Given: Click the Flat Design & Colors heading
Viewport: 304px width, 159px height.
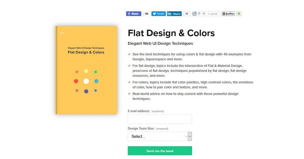Looking at the screenshot, I should click(x=171, y=33).
